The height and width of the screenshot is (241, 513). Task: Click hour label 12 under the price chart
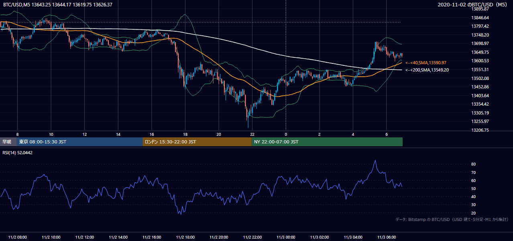(x=85, y=134)
